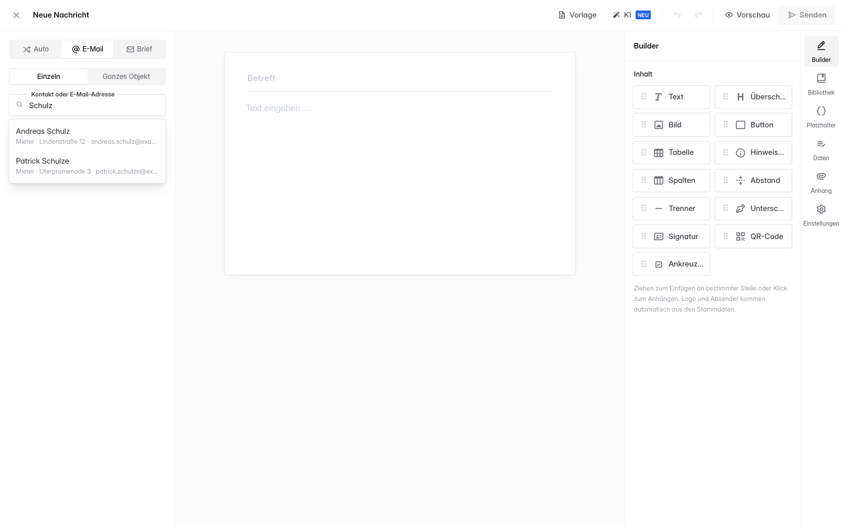Add an Ankreuzfeld checkbox block

tap(671, 264)
